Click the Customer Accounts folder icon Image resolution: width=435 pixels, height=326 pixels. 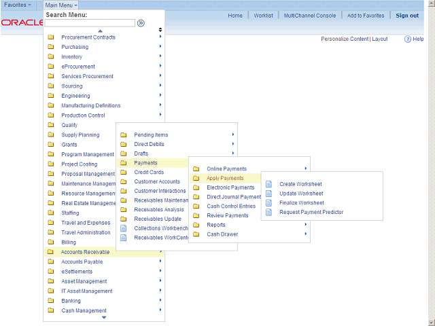[124, 181]
